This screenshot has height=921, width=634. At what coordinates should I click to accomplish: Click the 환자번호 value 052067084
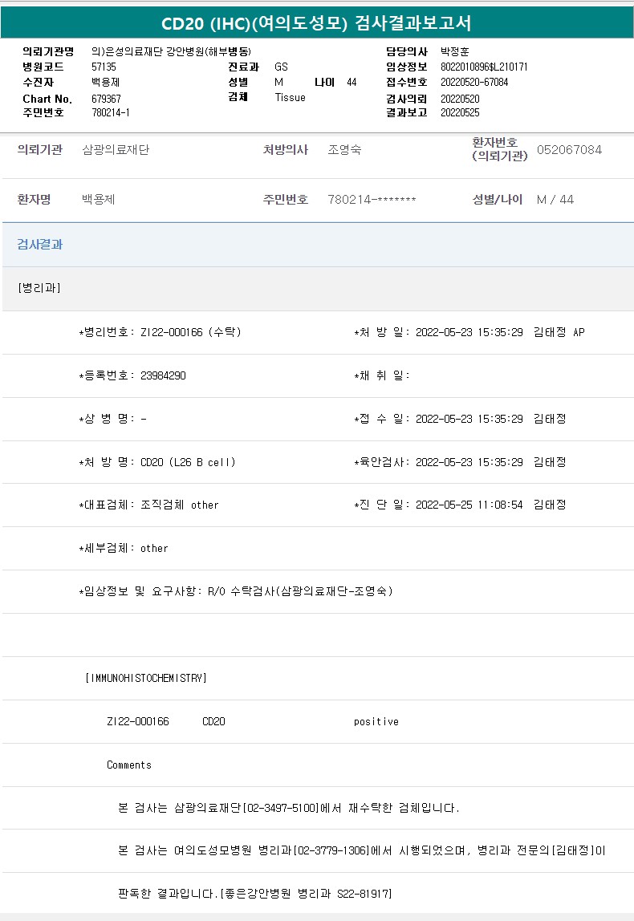[x=569, y=150]
